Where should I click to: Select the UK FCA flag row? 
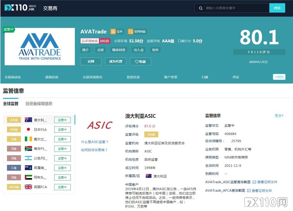coord(28,187)
